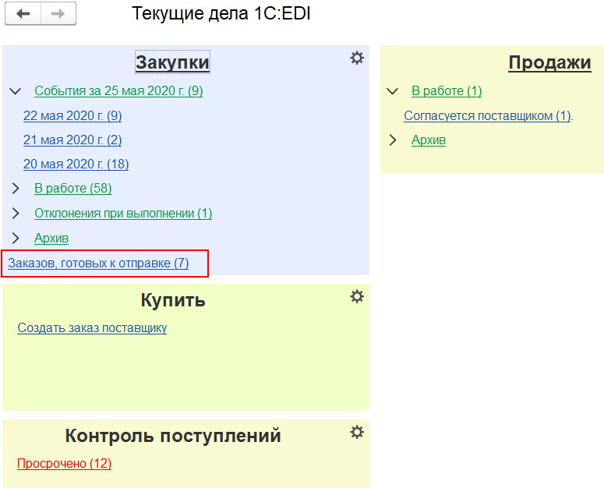Open Согласуется поставщиком (1) link
Viewport: 604px width, 488px height.
tap(487, 115)
